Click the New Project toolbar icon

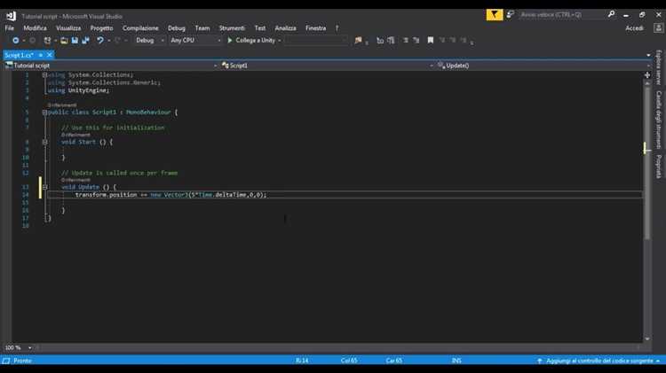(x=47, y=40)
